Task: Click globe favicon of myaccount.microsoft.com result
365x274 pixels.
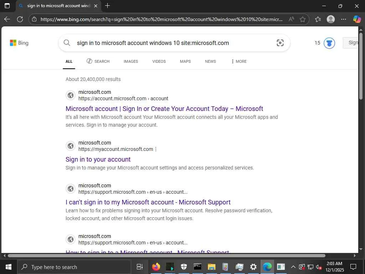Action: 71,146
